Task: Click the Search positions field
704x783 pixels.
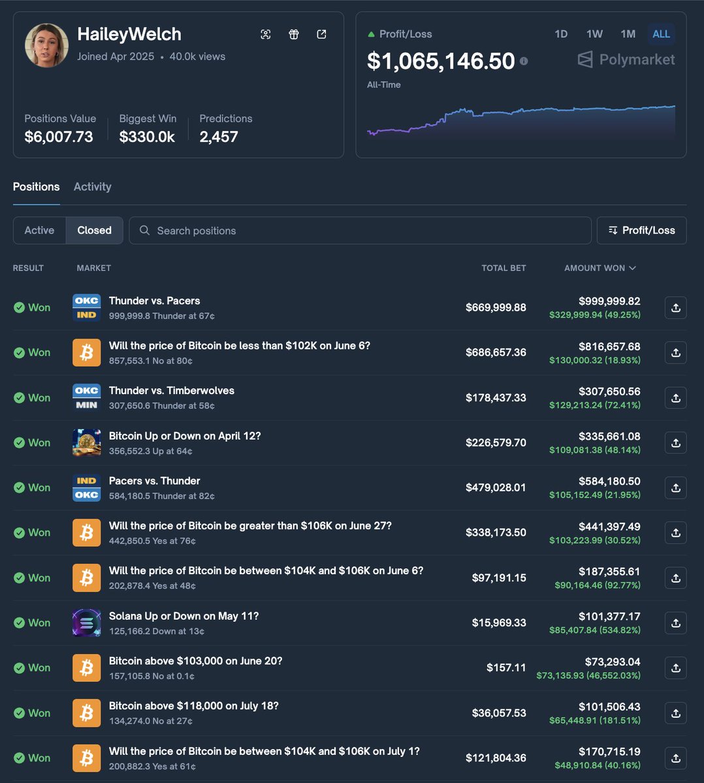Action: pyautogui.click(x=360, y=230)
